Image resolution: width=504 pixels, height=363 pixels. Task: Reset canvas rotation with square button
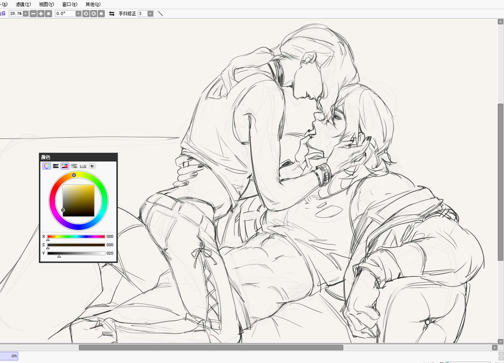point(101,13)
